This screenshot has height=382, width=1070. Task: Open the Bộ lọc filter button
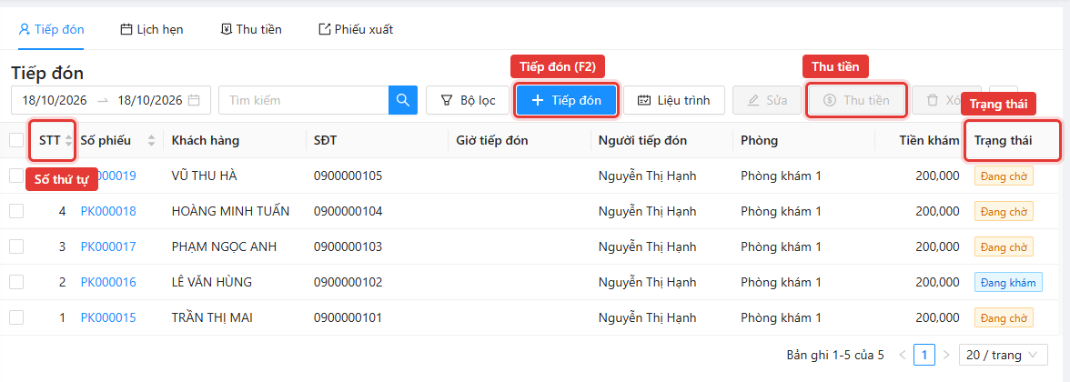click(x=468, y=100)
